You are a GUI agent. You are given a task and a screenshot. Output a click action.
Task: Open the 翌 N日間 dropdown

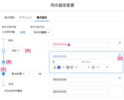point(18,74)
